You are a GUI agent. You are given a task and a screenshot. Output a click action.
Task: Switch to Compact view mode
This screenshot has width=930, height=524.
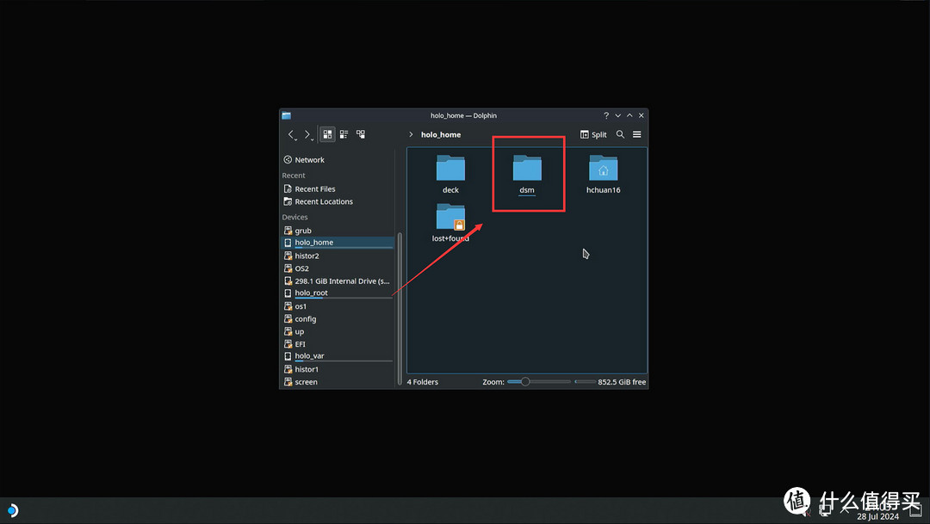tap(344, 135)
